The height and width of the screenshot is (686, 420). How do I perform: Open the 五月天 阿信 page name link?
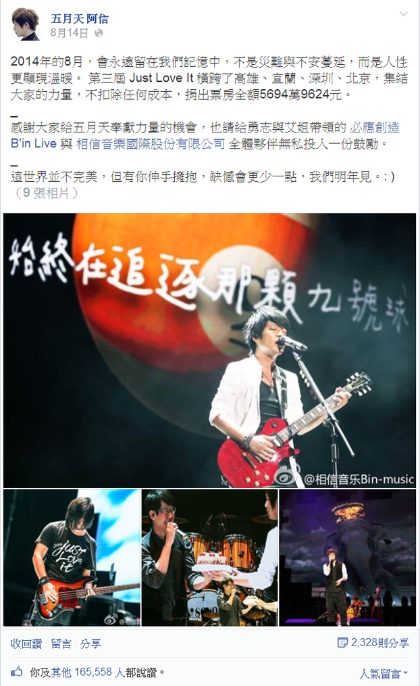tap(80, 19)
